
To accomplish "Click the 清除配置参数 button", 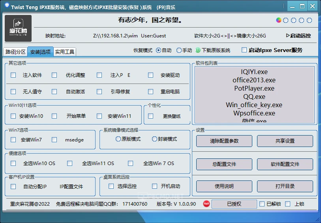I will [224, 141].
